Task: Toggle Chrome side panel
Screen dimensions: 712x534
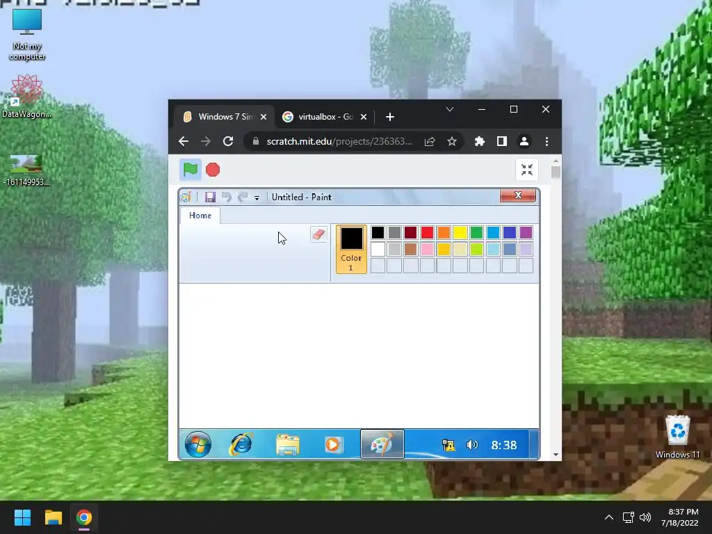Action: 502,141
